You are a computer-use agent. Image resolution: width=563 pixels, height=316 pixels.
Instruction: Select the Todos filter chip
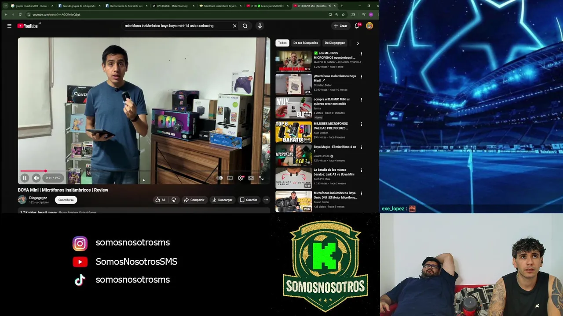[x=282, y=43]
